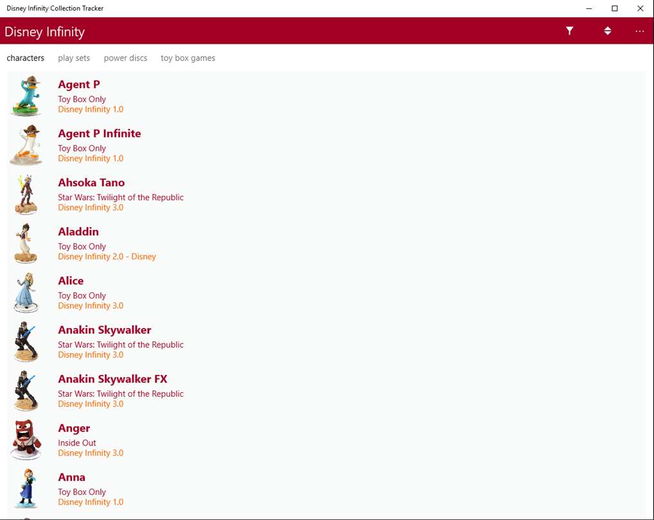Viewport: 654px width, 520px height.
Task: Open the Anakin Skywalker FX title
Action: click(112, 379)
